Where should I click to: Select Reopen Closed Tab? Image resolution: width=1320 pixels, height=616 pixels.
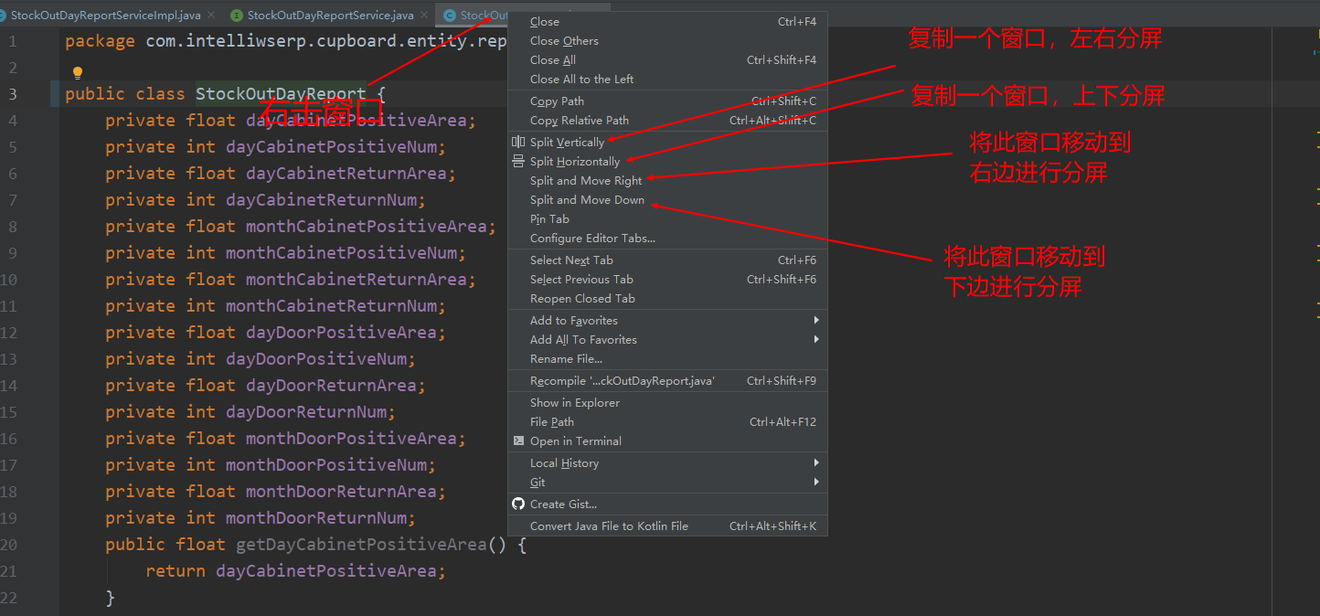(x=667, y=298)
